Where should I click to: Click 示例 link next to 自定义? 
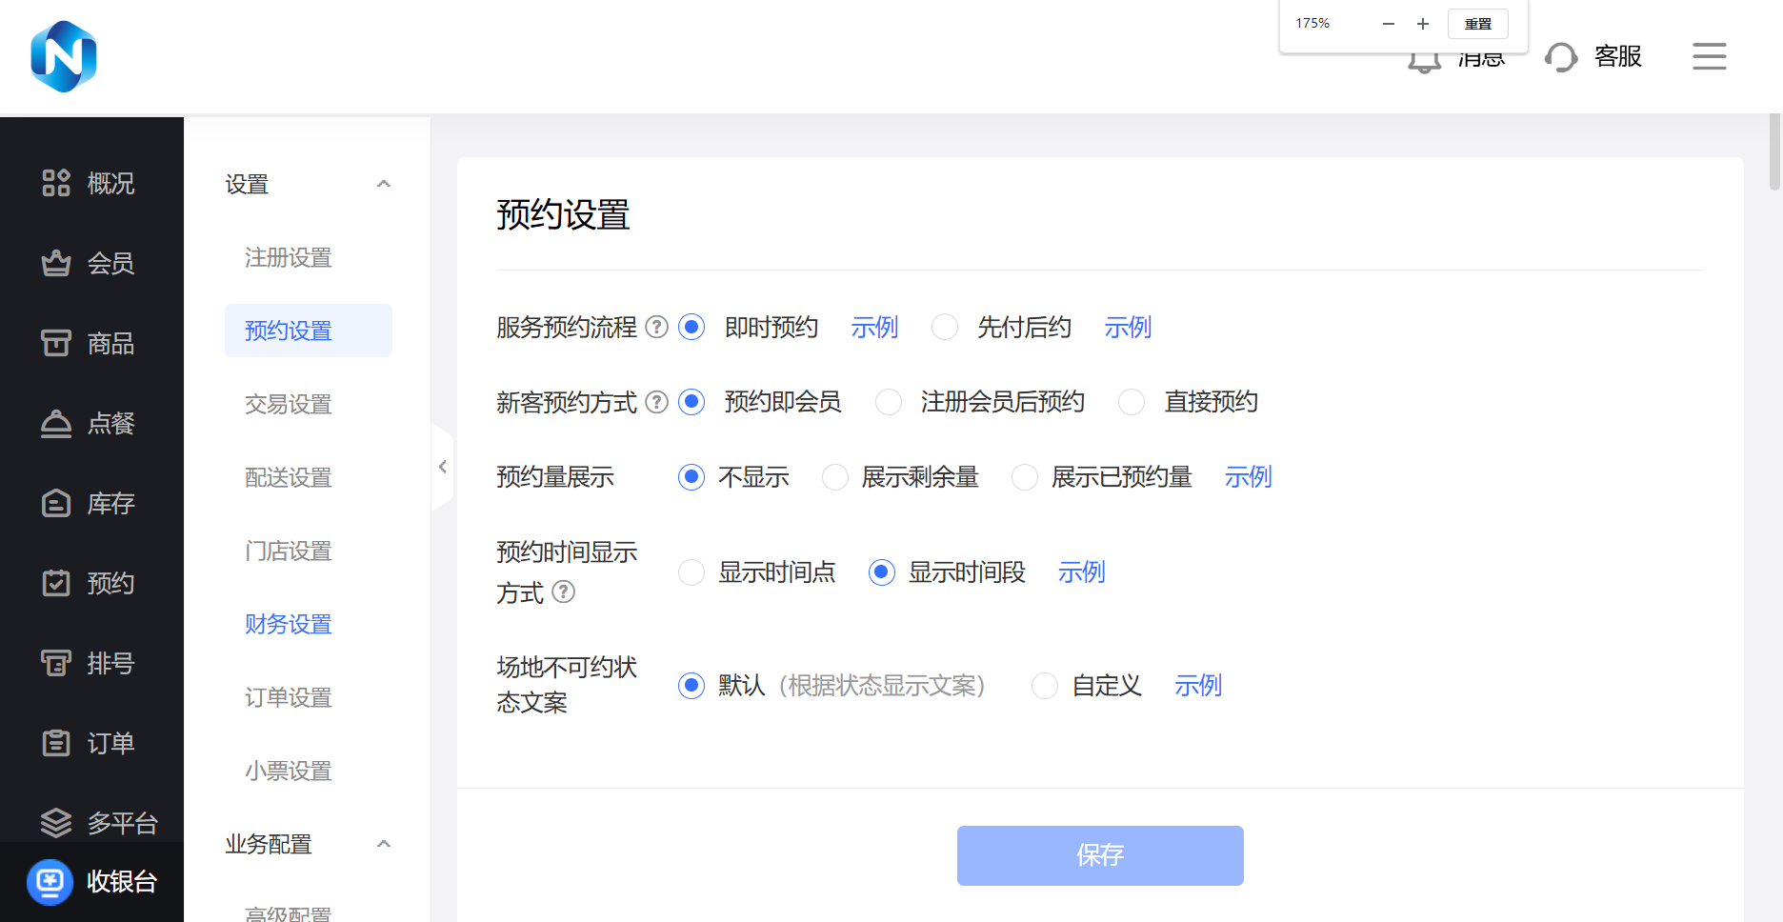click(x=1197, y=686)
